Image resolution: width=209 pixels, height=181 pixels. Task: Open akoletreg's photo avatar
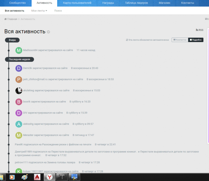(x=19, y=90)
